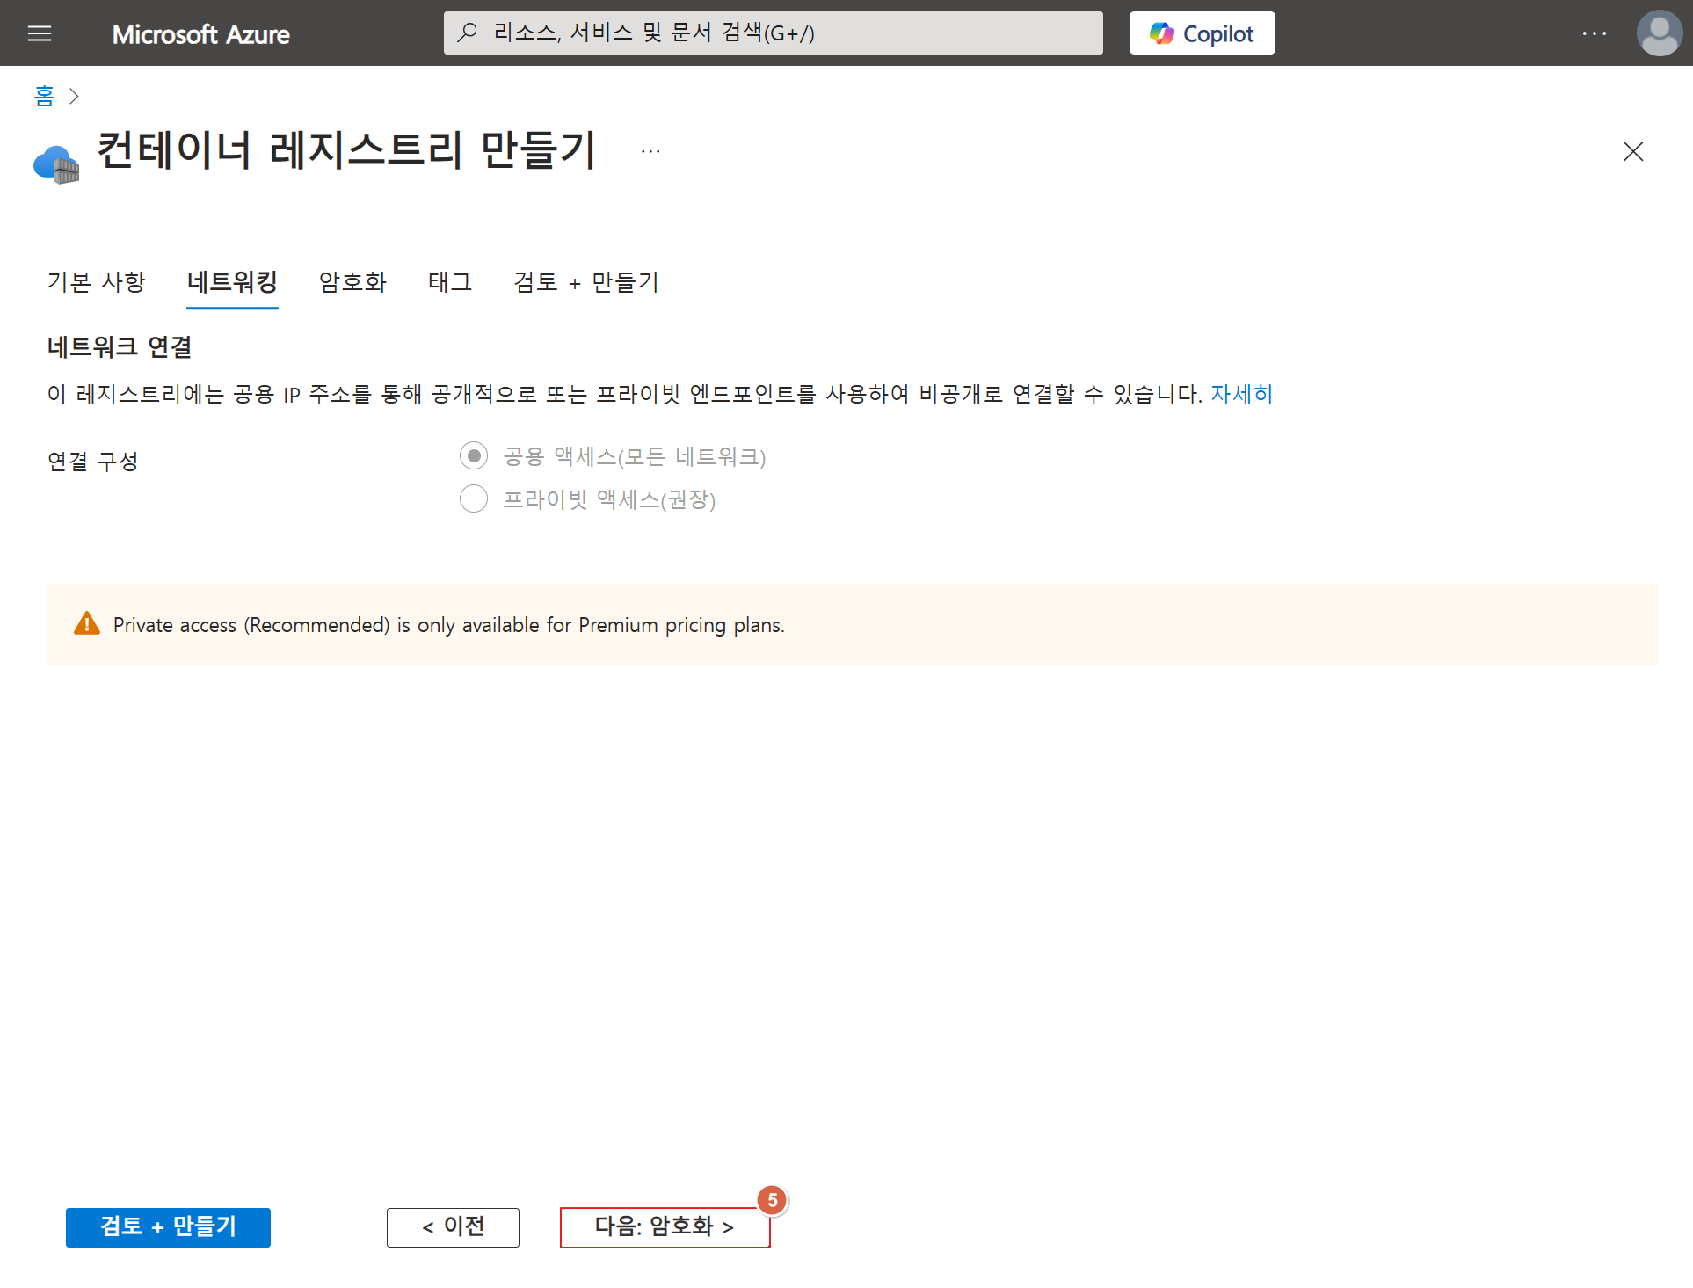Select the 네트워킹 tab

click(232, 282)
